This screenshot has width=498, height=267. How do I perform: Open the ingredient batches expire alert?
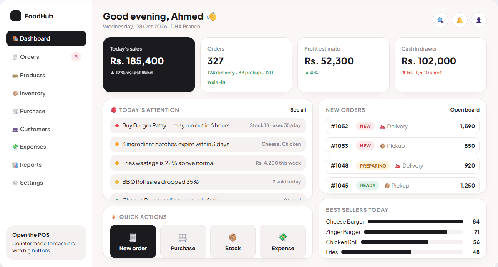point(208,145)
